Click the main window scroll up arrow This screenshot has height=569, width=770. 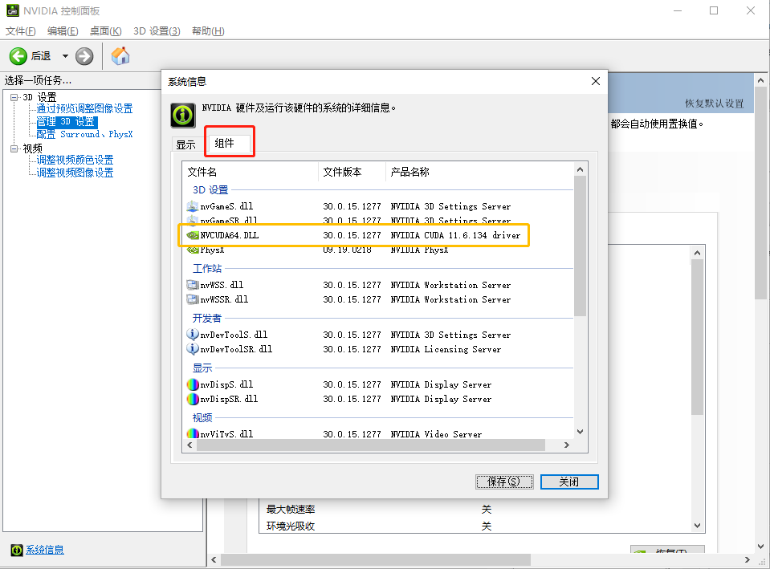click(760, 80)
